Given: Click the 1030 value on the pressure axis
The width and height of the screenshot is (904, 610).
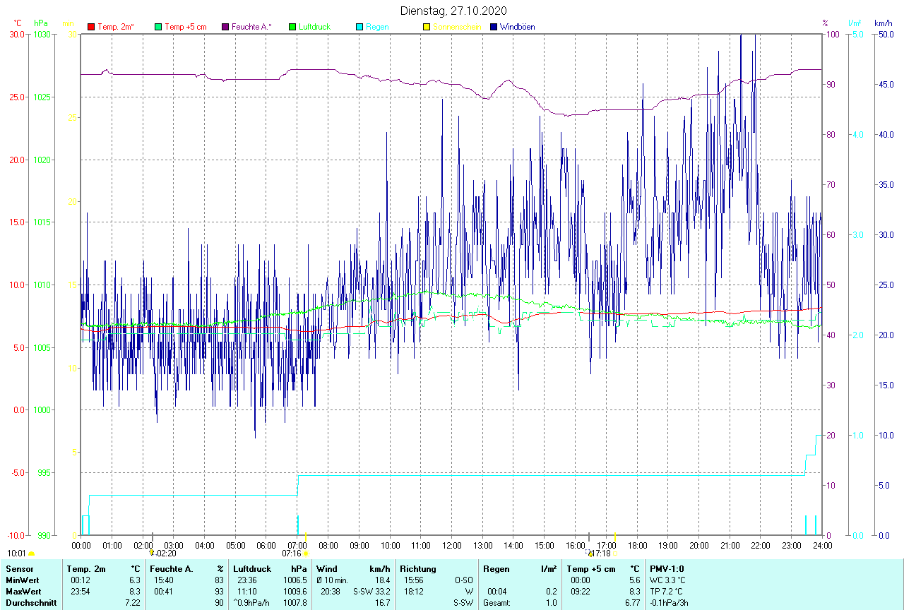Looking at the screenshot, I should pyautogui.click(x=42, y=35).
